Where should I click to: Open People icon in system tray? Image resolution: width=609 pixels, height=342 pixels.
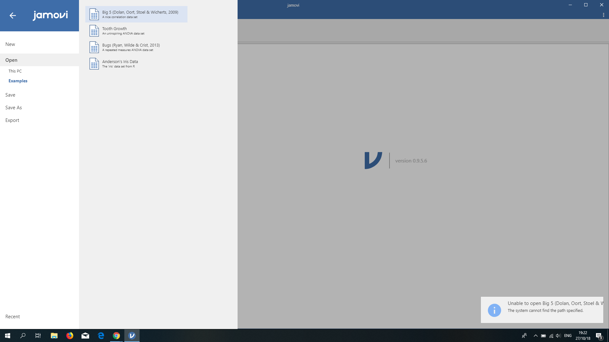click(524, 336)
